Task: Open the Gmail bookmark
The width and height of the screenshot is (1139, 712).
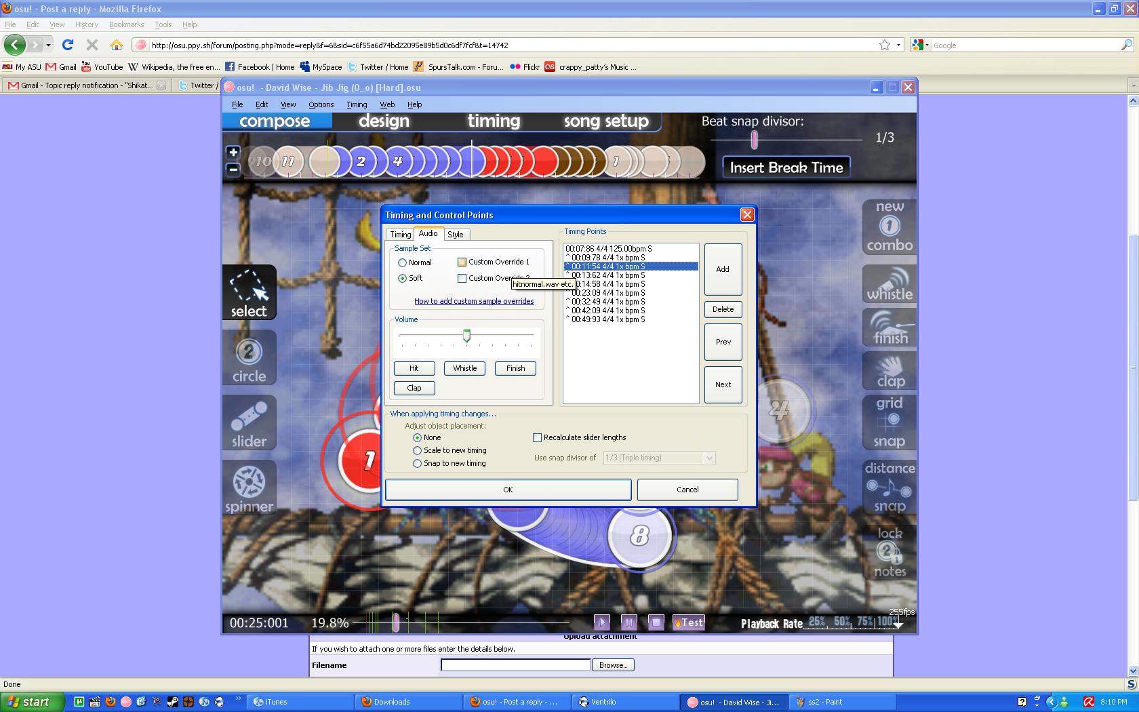Action: (61, 66)
